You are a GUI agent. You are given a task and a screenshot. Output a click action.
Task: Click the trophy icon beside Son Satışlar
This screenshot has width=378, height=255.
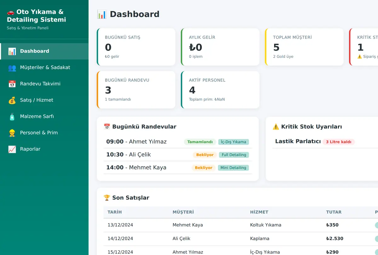pos(107,198)
